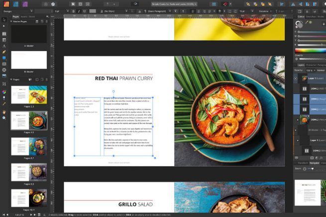Select the Zoom magnifier tool

tap(4, 118)
